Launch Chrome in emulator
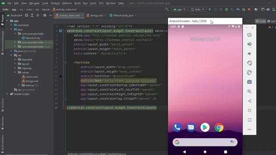 (x=219, y=127)
